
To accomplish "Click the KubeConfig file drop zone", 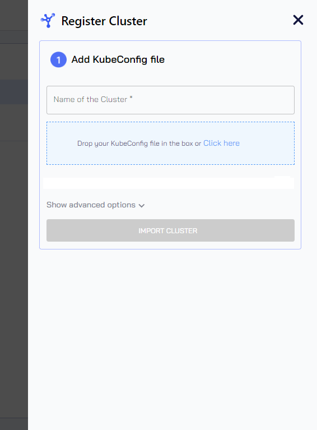I will [x=170, y=143].
